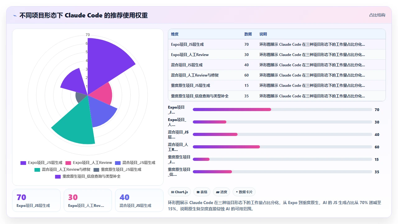
Task: Click progress bar with value 35
Action: [x=282, y=172]
